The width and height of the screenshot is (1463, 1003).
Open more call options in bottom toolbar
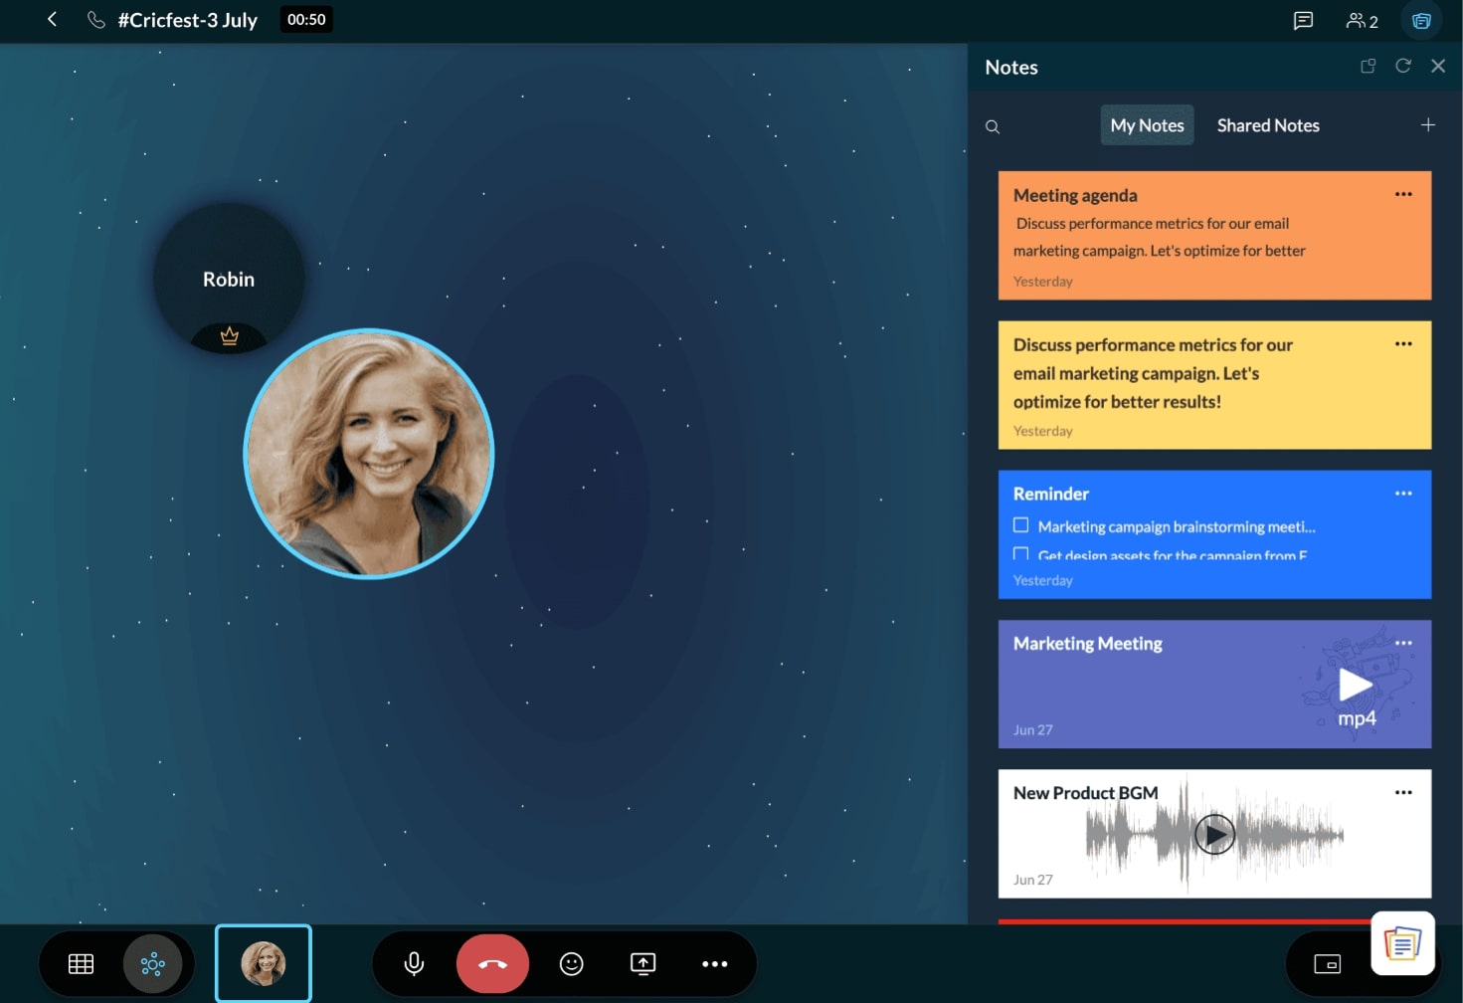coord(714,963)
